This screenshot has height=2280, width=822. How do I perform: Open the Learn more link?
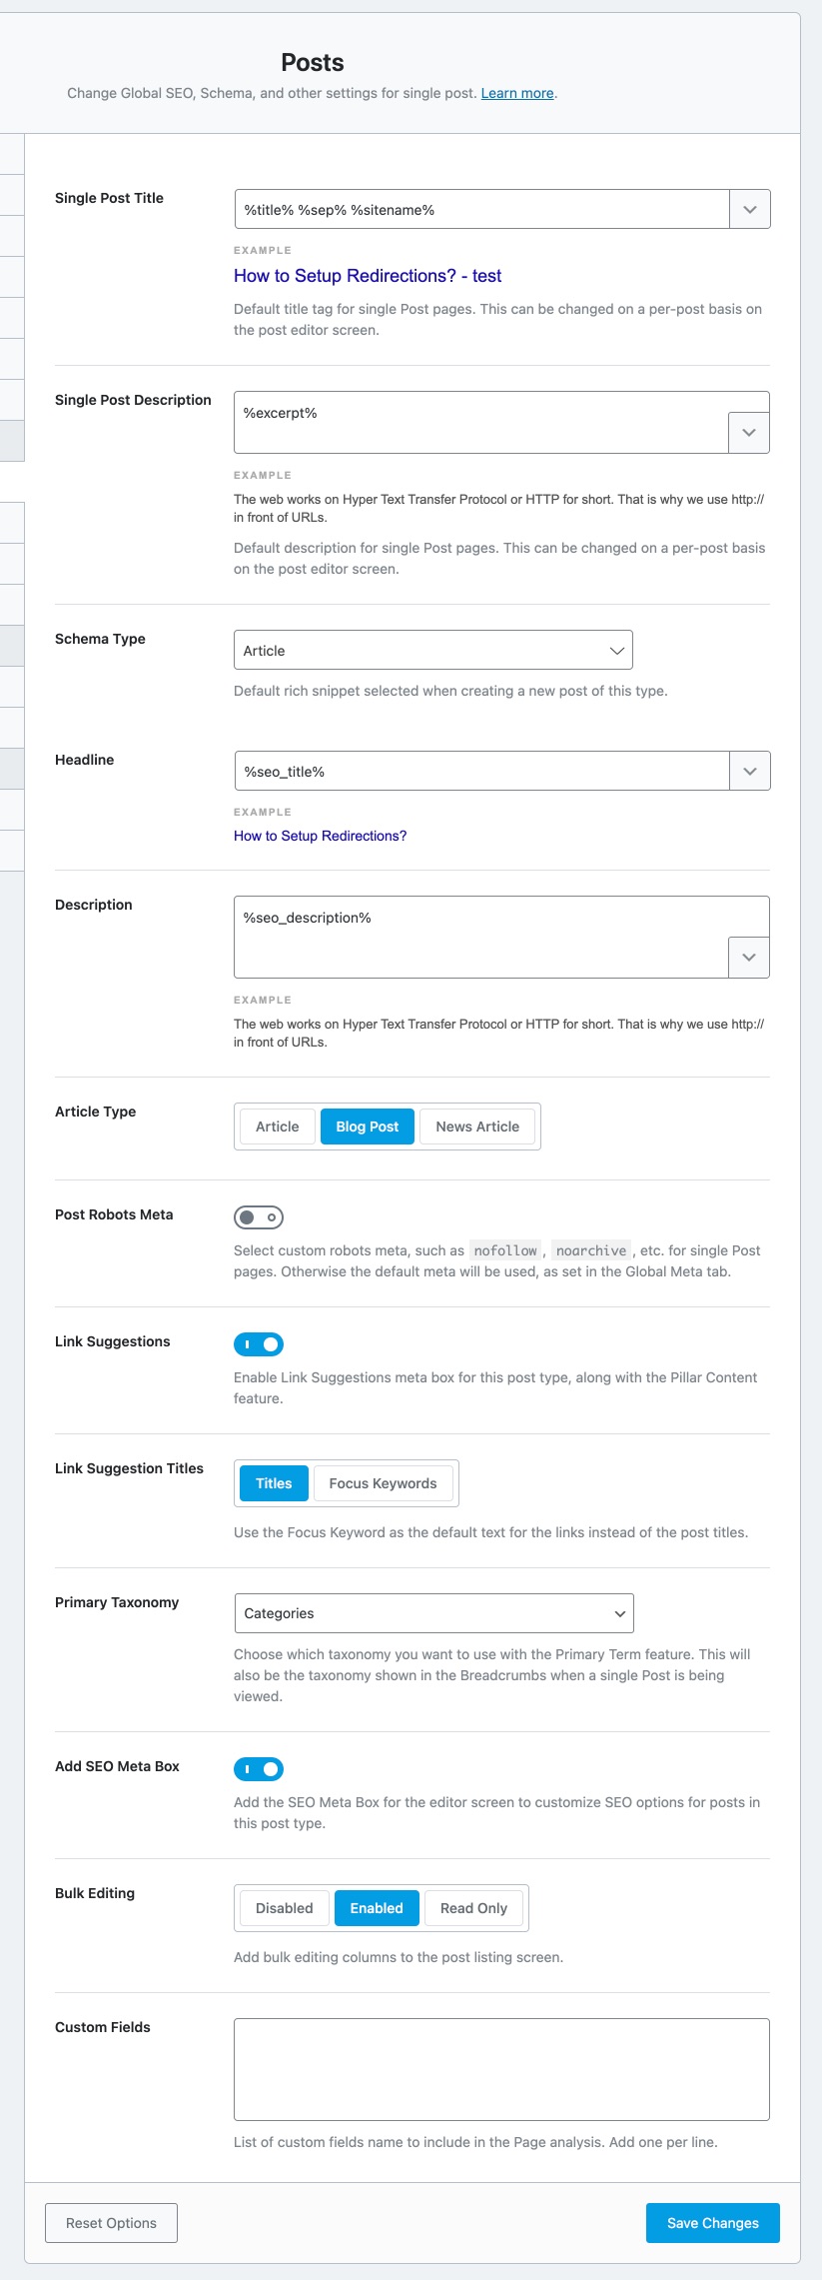point(517,93)
